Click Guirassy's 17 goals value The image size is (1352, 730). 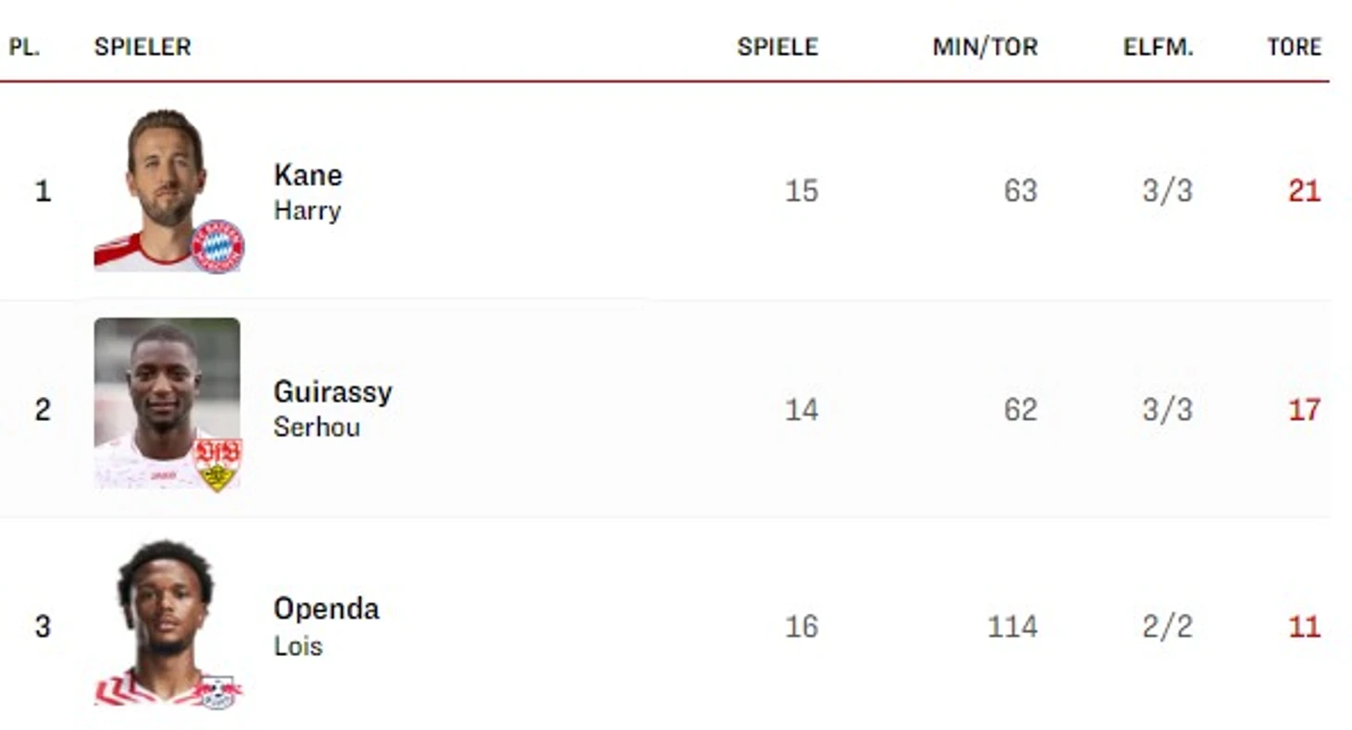(x=1303, y=409)
